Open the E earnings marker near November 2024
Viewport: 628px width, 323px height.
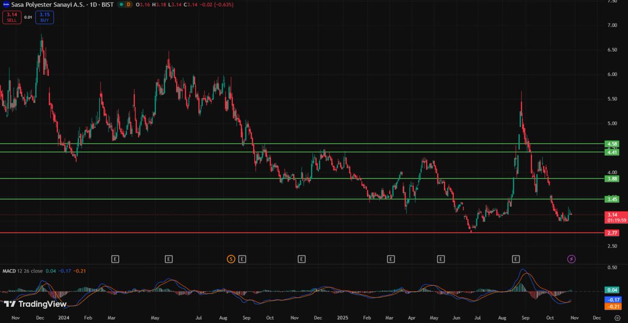point(301,259)
